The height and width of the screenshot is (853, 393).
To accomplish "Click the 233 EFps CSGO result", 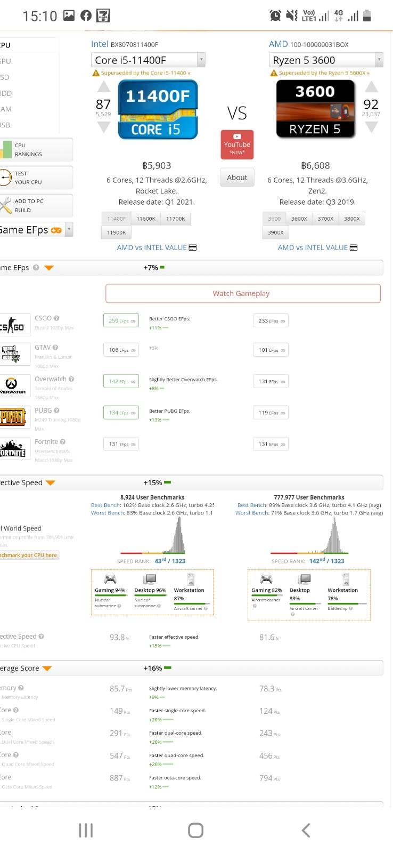I will point(271,320).
